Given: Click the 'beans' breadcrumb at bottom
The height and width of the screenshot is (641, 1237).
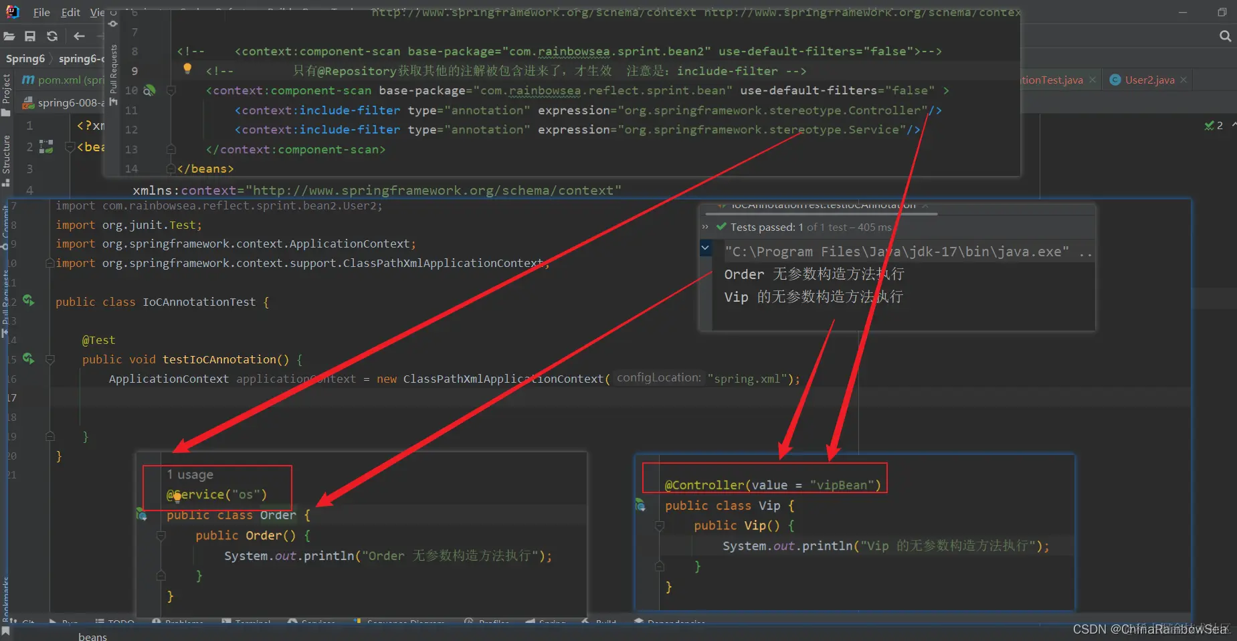Looking at the screenshot, I should (x=92, y=636).
